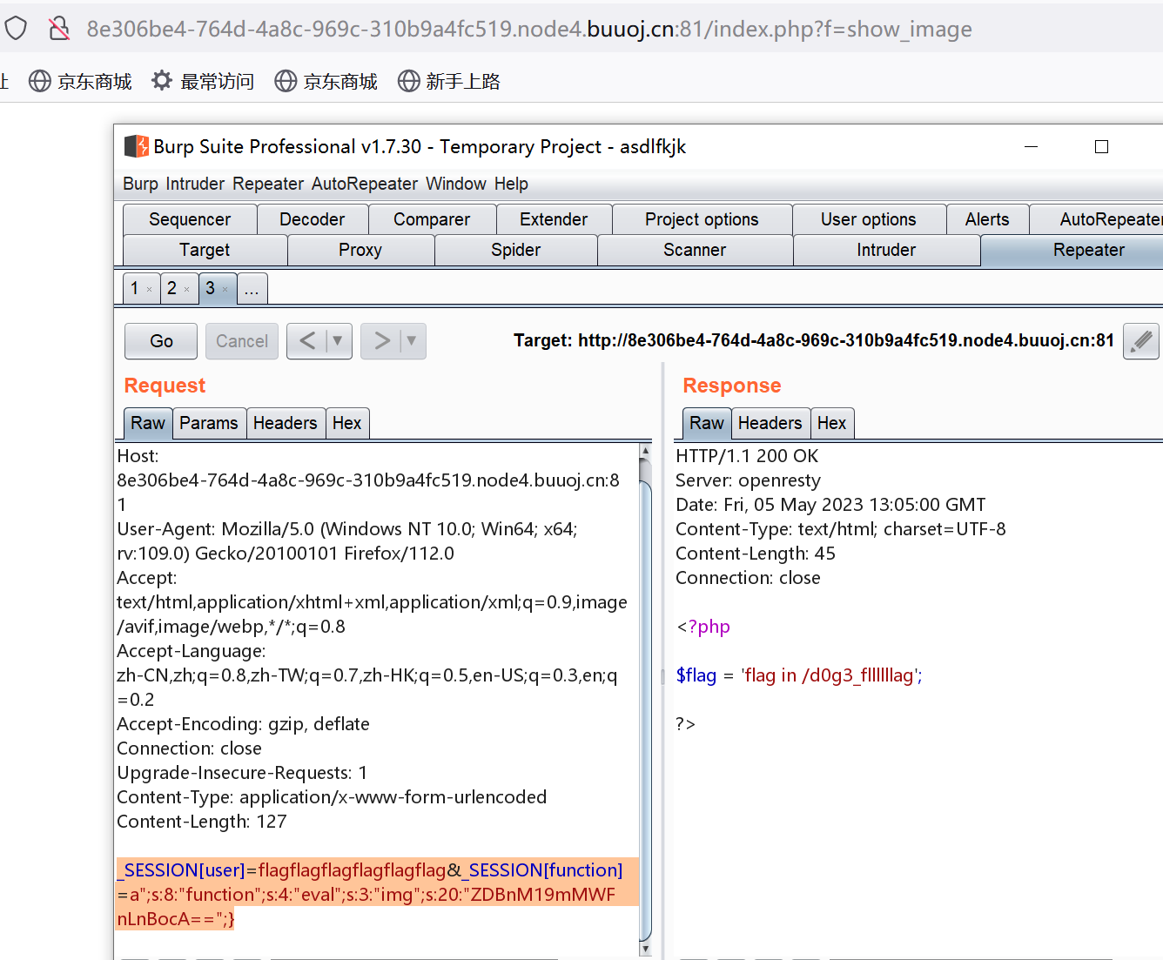Open the Intruder menu
The width and height of the screenshot is (1163, 960).
pyautogui.click(x=195, y=184)
